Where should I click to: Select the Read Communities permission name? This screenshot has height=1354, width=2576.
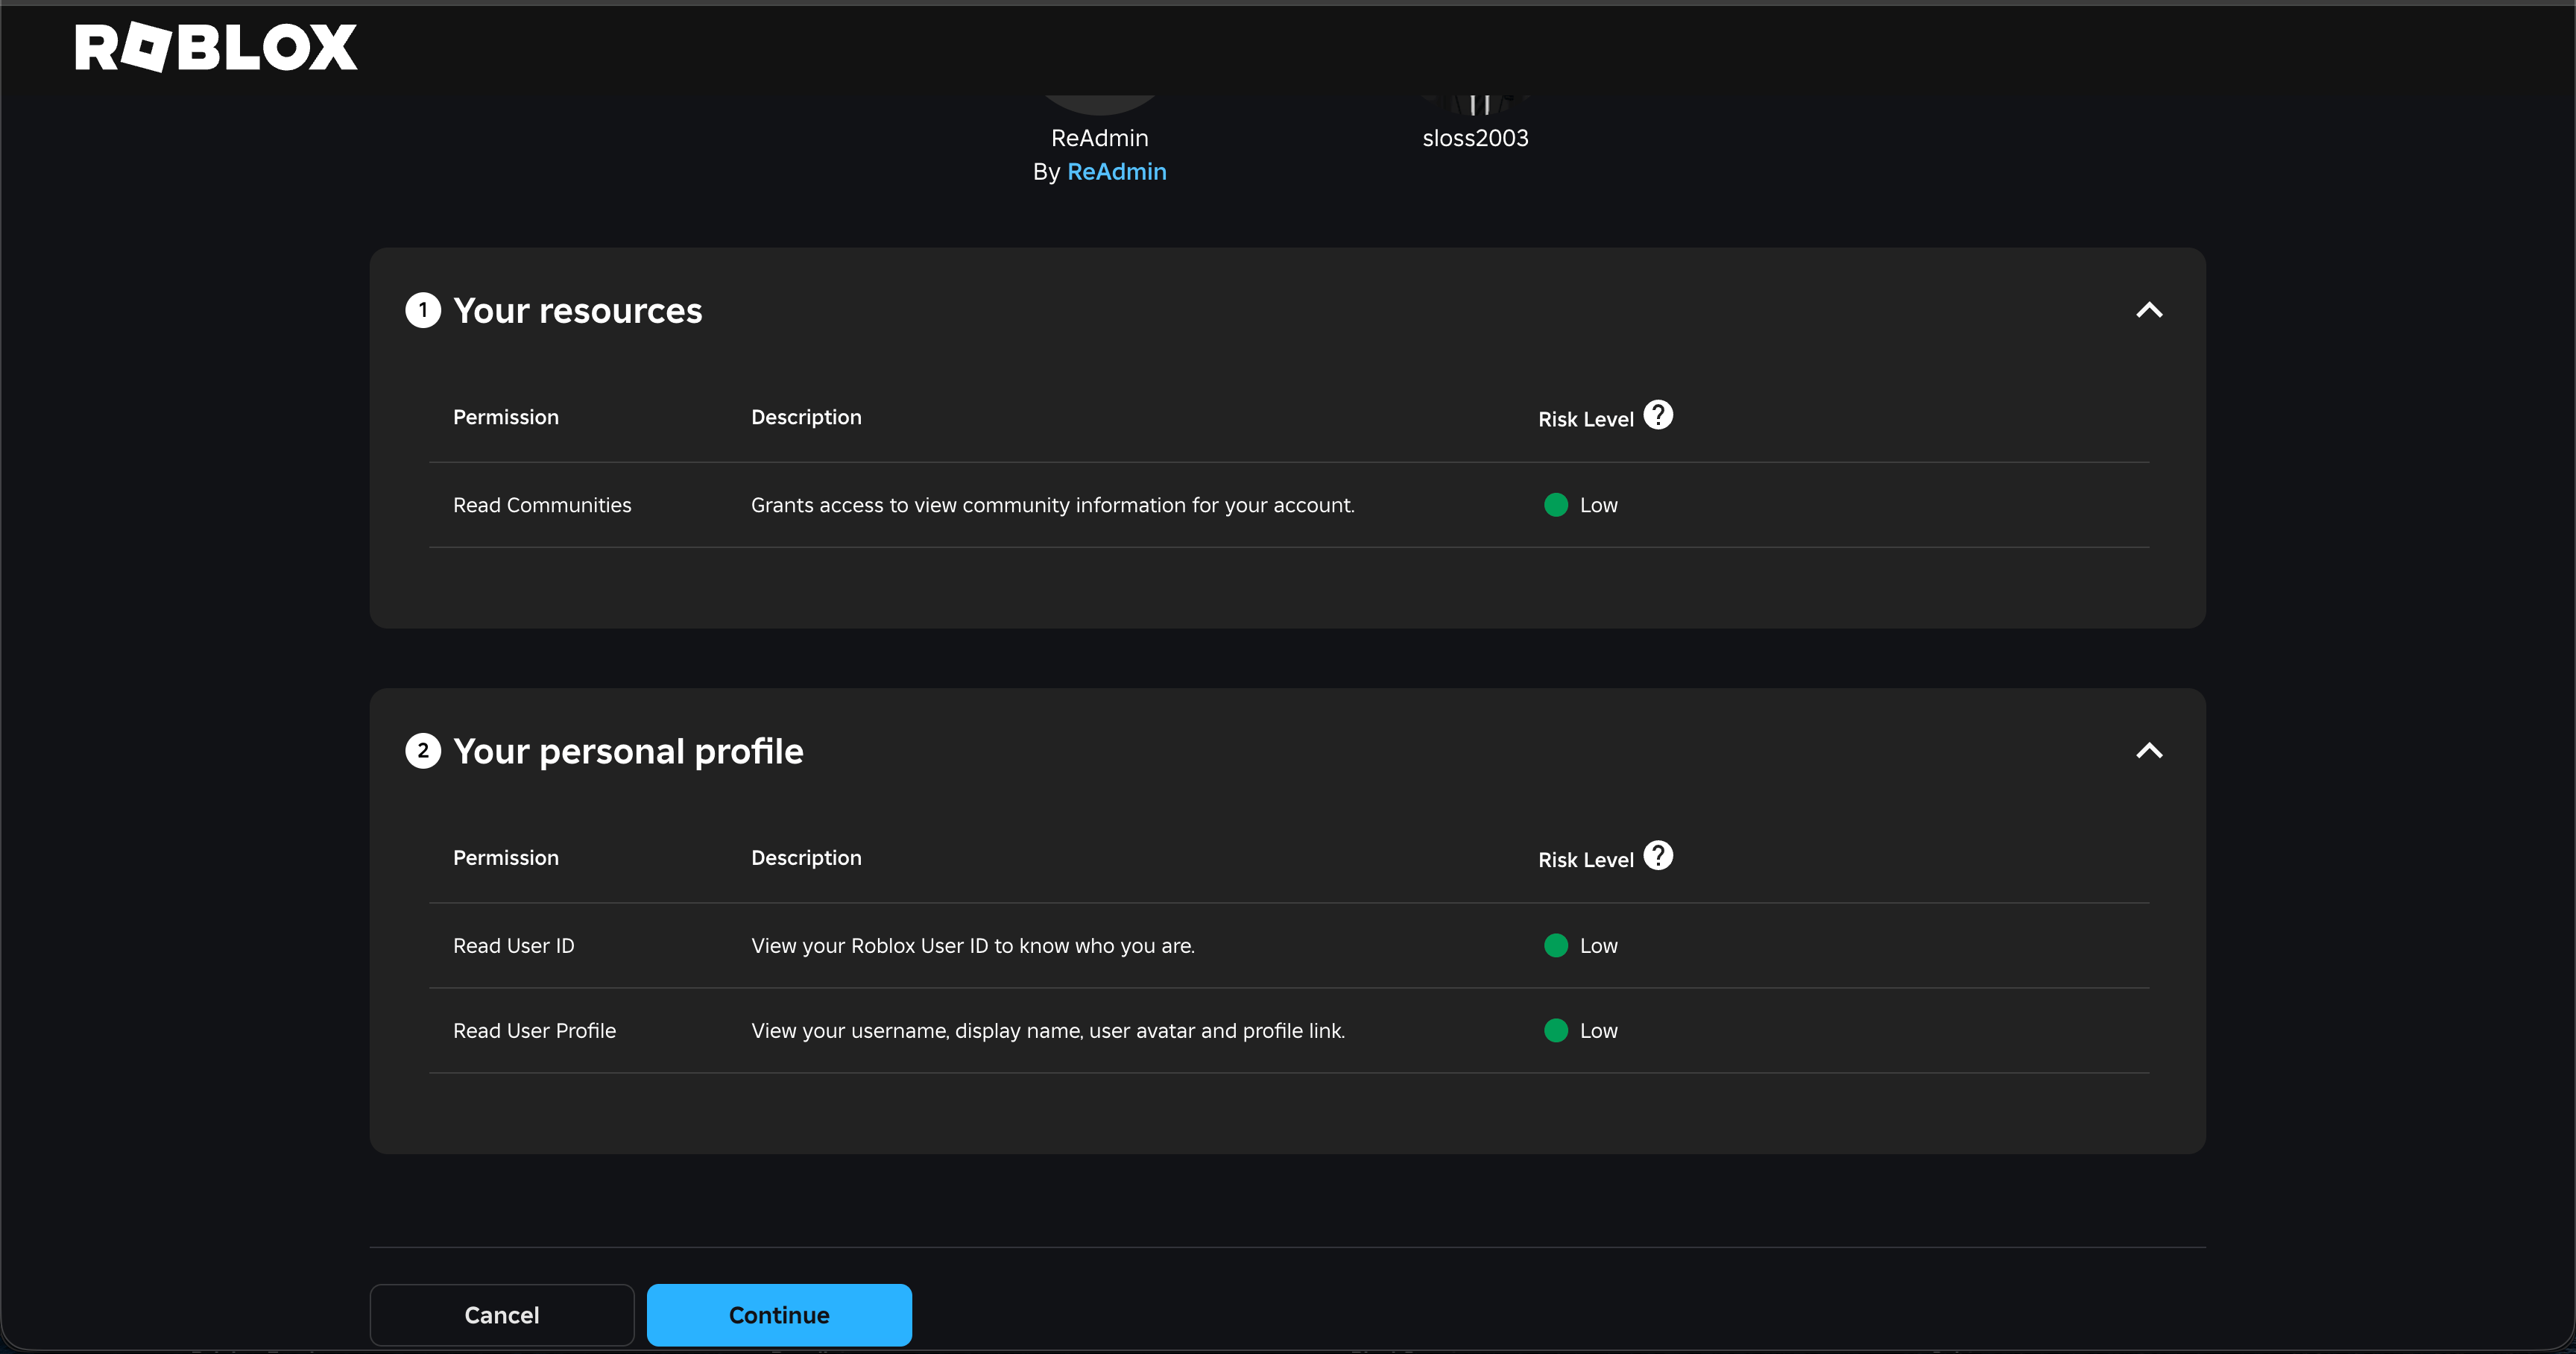[x=542, y=505]
